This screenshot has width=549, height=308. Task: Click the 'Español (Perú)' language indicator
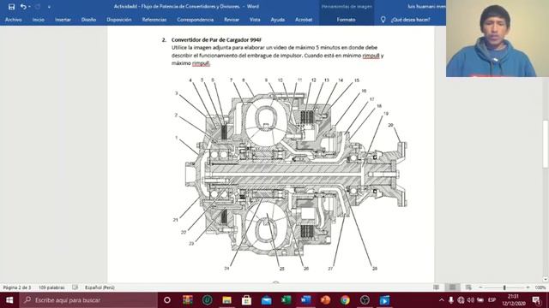click(100, 287)
